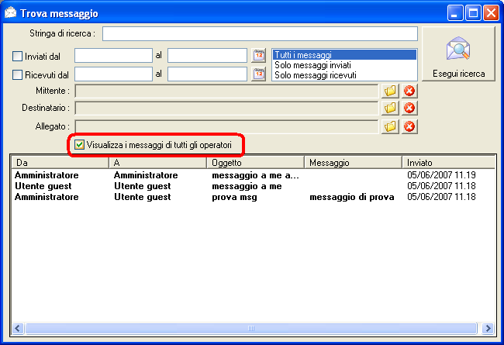The height and width of the screenshot is (345, 504).
Task: Enable the Ricevuti dal checkbox
Action: [x=17, y=75]
